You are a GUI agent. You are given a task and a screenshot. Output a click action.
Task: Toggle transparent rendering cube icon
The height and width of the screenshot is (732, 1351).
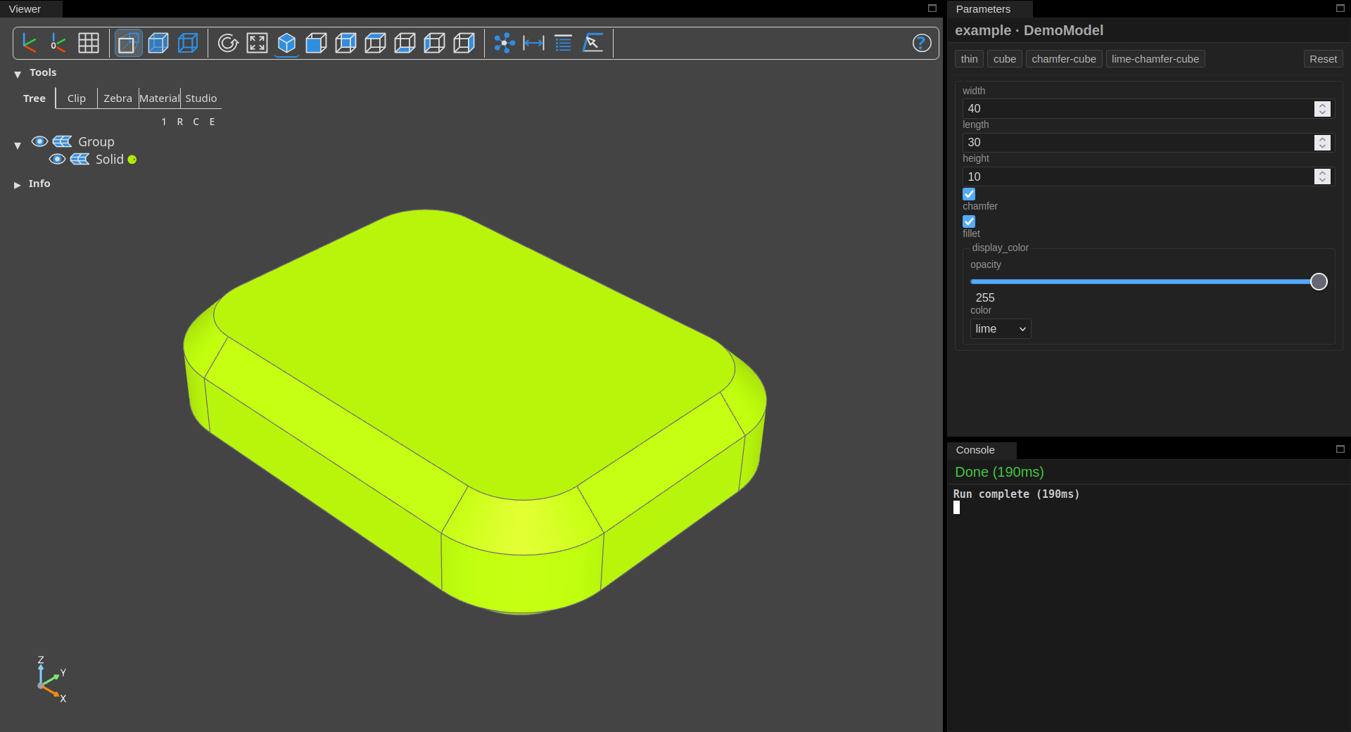(x=158, y=43)
